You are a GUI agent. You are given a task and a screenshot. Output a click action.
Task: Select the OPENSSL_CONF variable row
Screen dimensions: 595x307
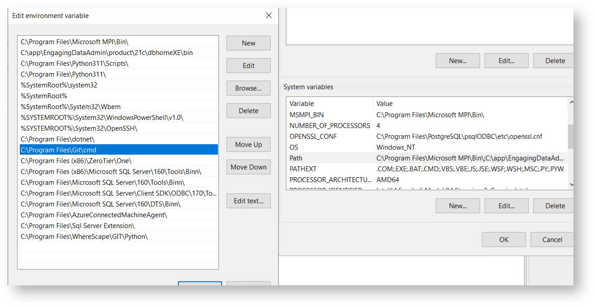coord(313,137)
